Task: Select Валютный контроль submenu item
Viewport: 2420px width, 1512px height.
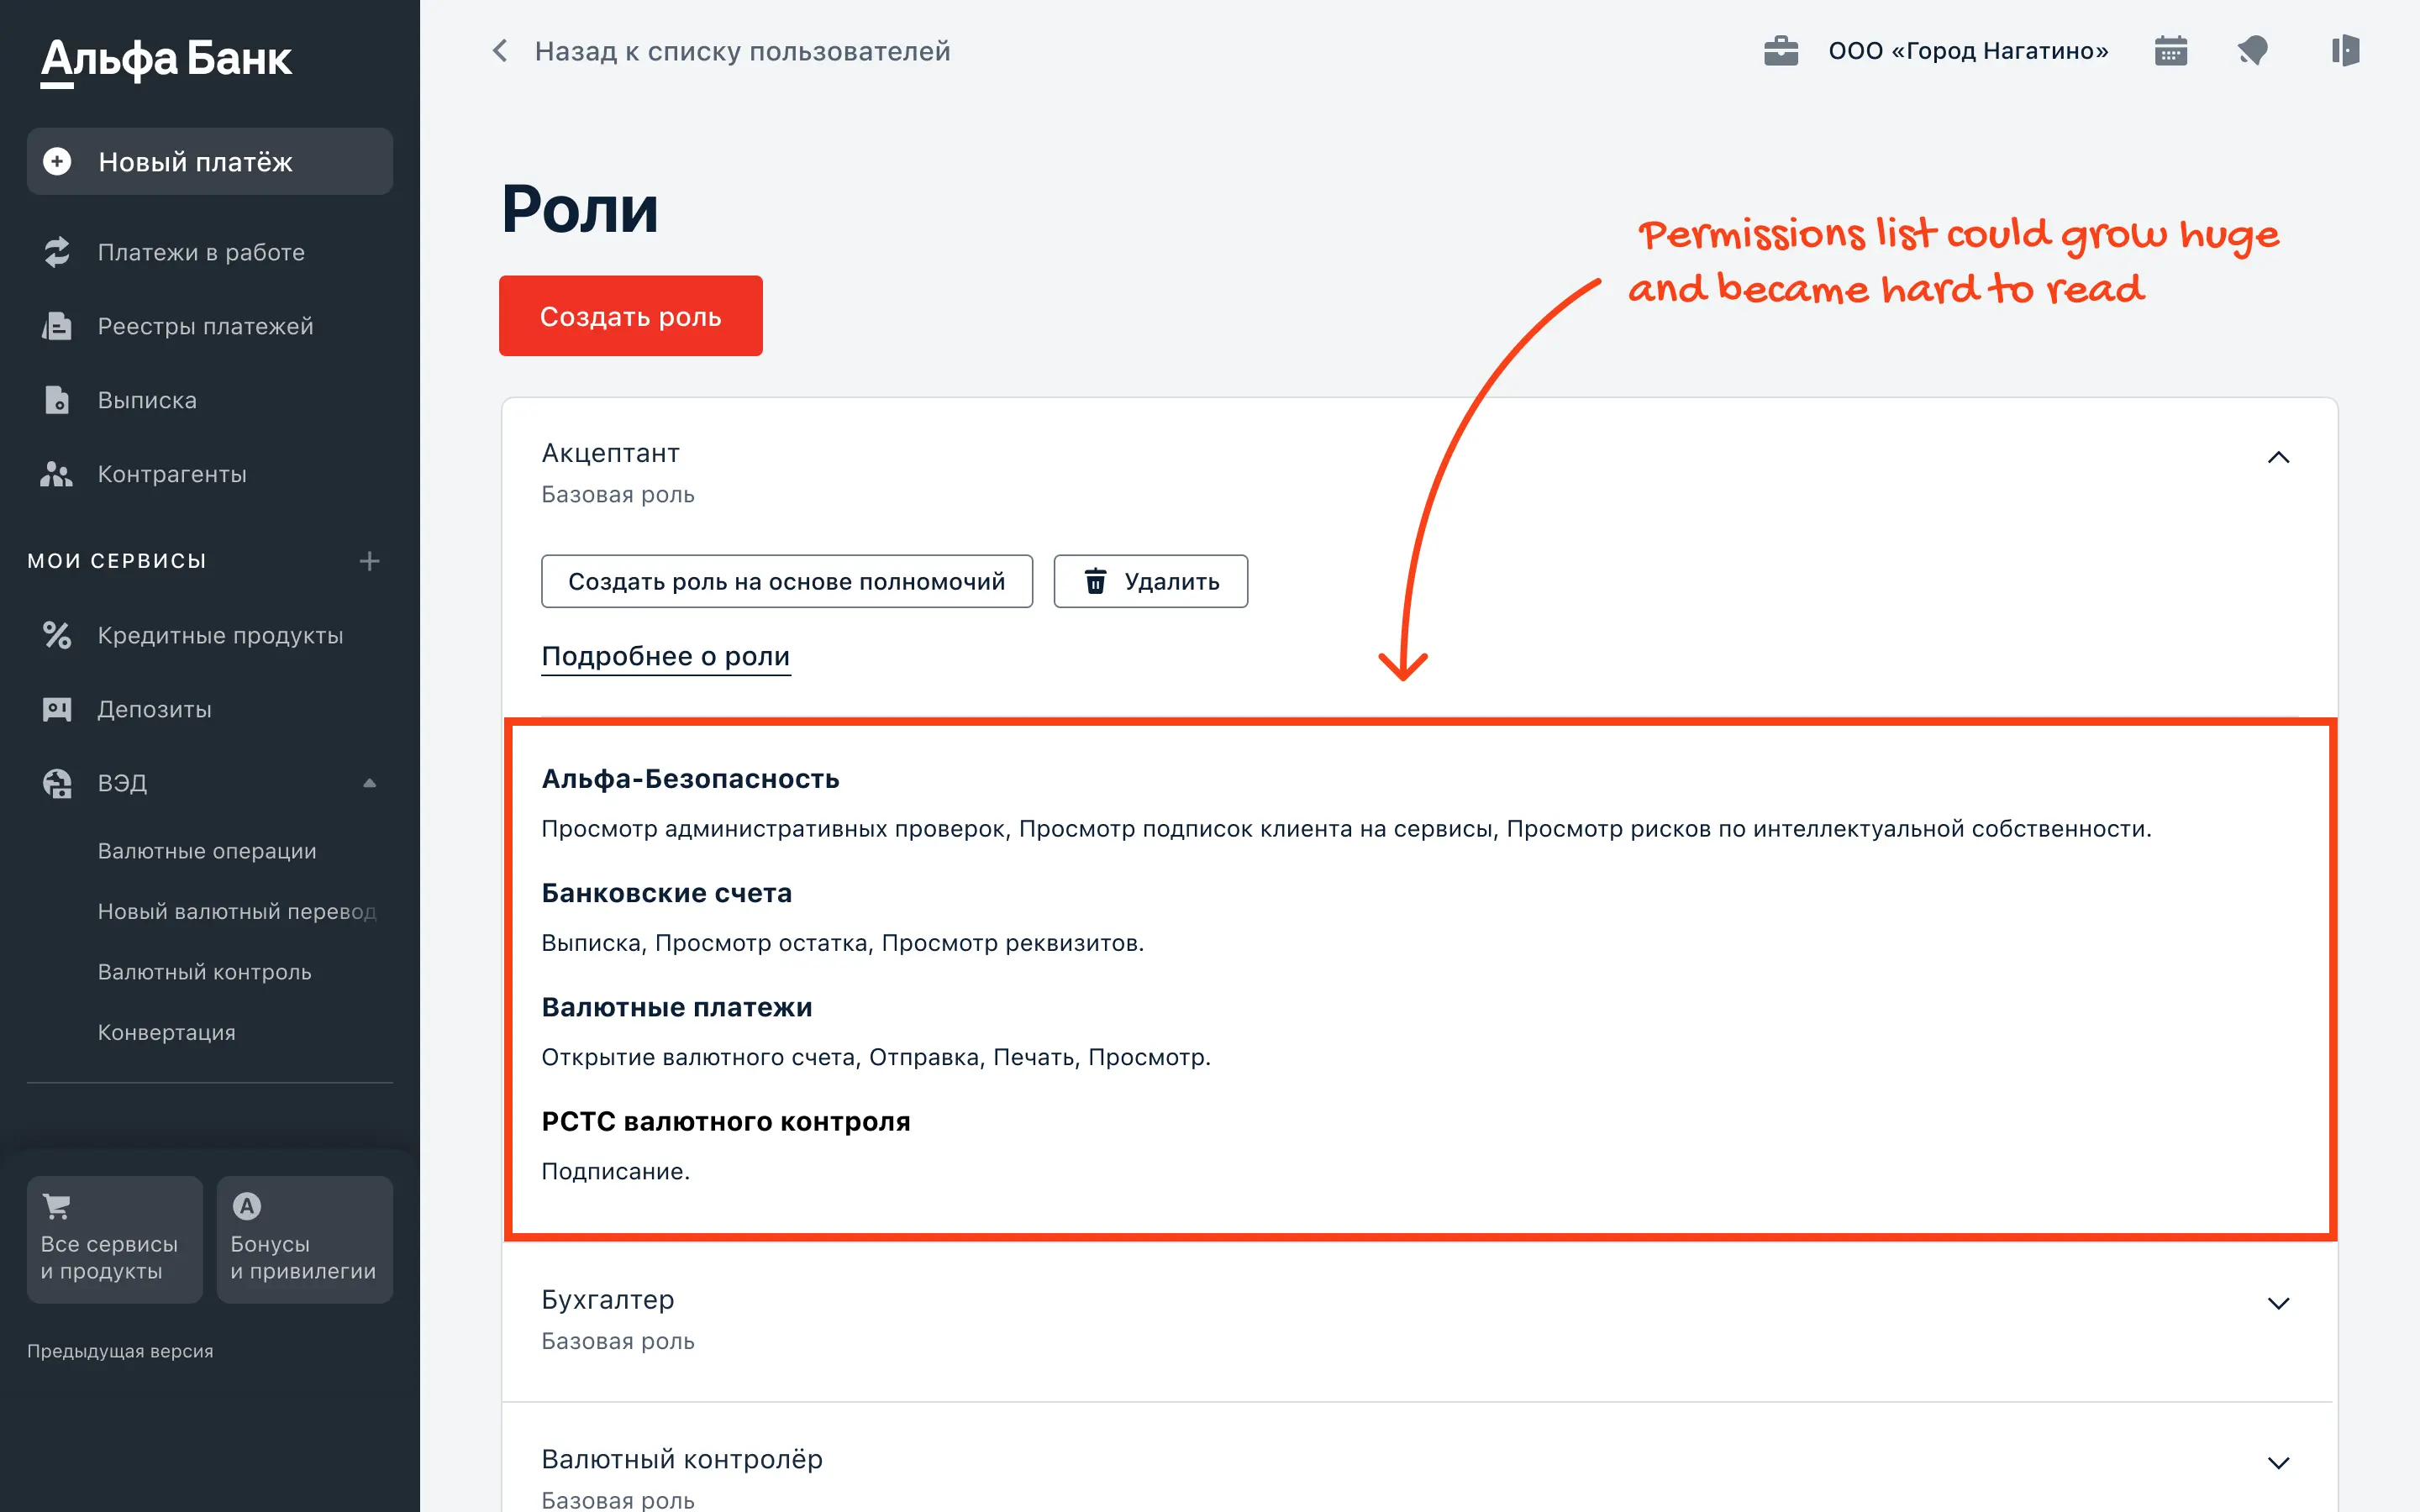Action: [x=204, y=972]
